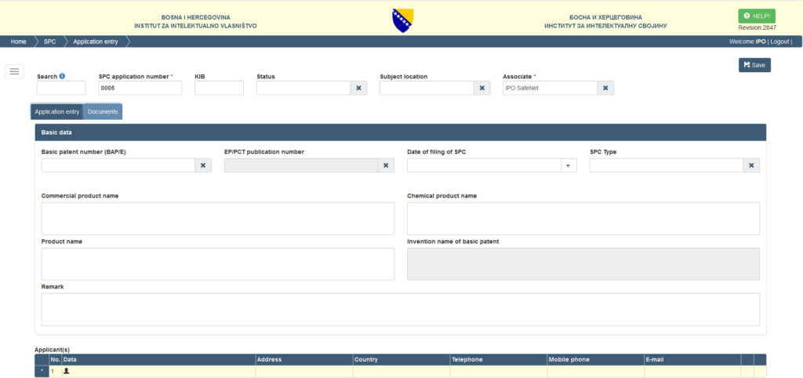Focus the Search input field

(x=61, y=88)
